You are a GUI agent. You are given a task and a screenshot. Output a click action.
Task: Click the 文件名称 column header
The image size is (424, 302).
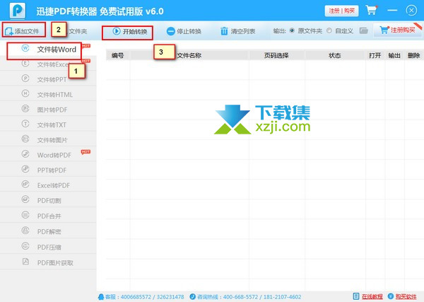pyautogui.click(x=189, y=55)
